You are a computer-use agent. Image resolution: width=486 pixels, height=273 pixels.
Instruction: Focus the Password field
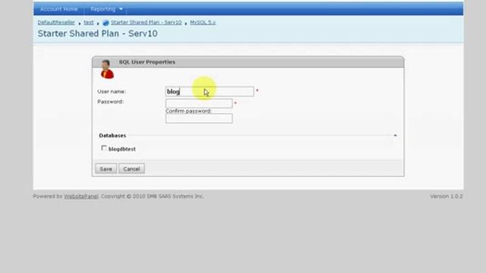[199, 103]
